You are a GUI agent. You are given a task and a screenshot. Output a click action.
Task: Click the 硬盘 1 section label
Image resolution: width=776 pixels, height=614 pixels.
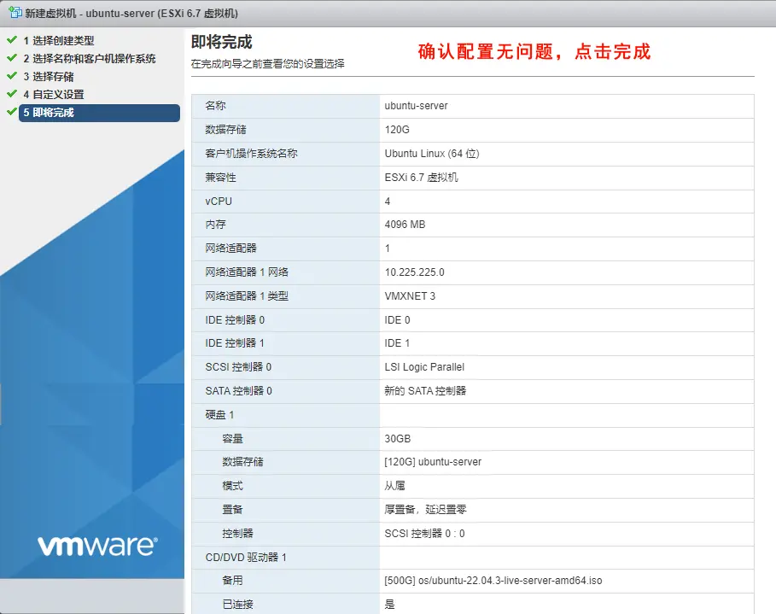tap(219, 414)
